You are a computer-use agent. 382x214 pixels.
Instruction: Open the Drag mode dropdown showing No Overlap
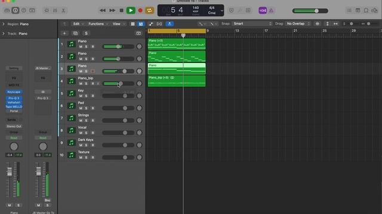tap(298, 24)
